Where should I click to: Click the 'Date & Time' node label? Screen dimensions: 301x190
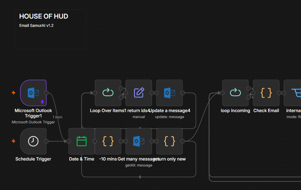pos(82,159)
